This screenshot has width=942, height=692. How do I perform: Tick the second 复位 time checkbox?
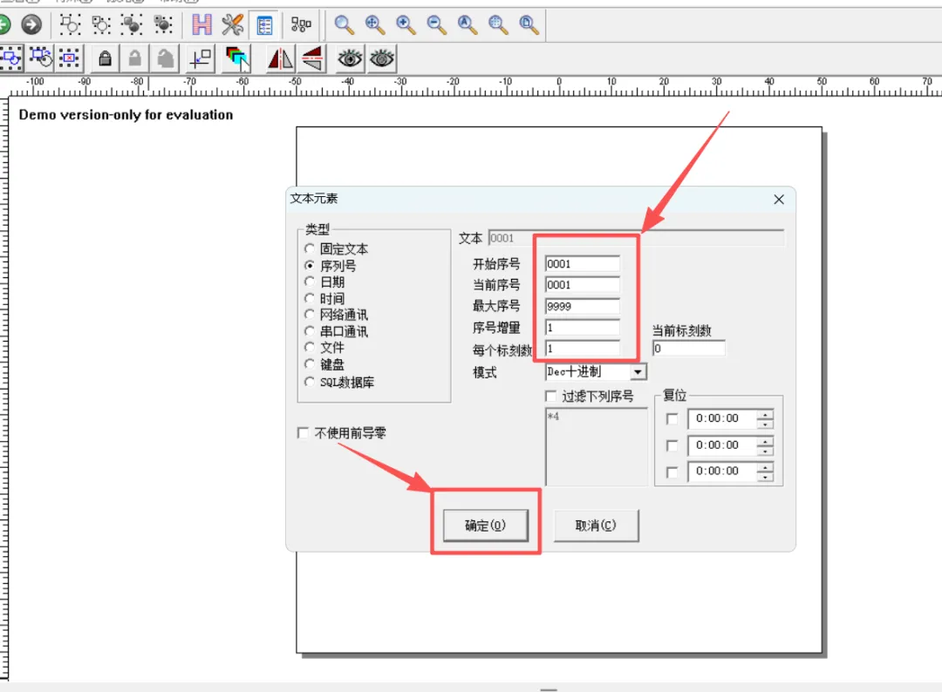[x=672, y=445]
